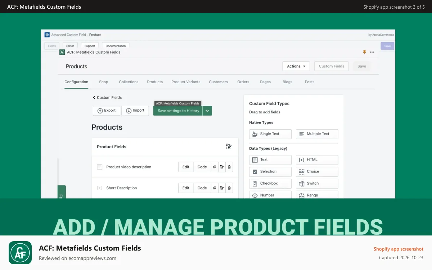Click the Custom Fields button beside Actions
Image resolution: width=432 pixels, height=270 pixels.
tap(332, 66)
